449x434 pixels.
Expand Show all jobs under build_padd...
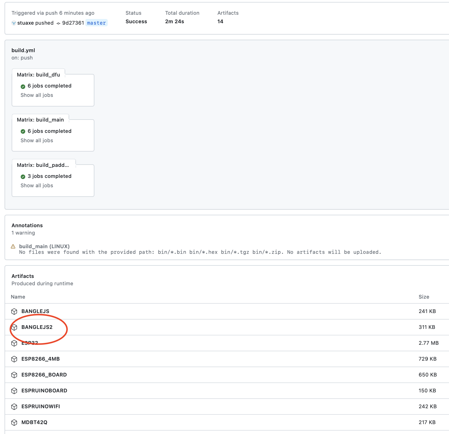(37, 186)
